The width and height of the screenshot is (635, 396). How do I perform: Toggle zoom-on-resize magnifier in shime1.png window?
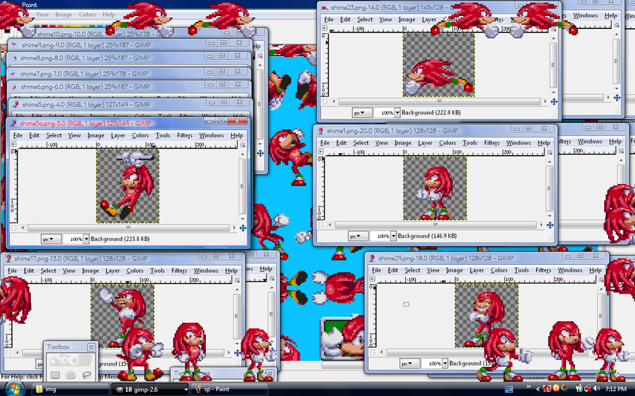[550, 152]
